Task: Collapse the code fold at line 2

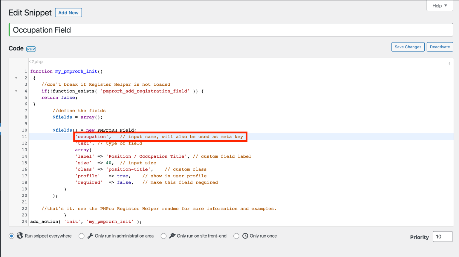Action: pos(16,78)
